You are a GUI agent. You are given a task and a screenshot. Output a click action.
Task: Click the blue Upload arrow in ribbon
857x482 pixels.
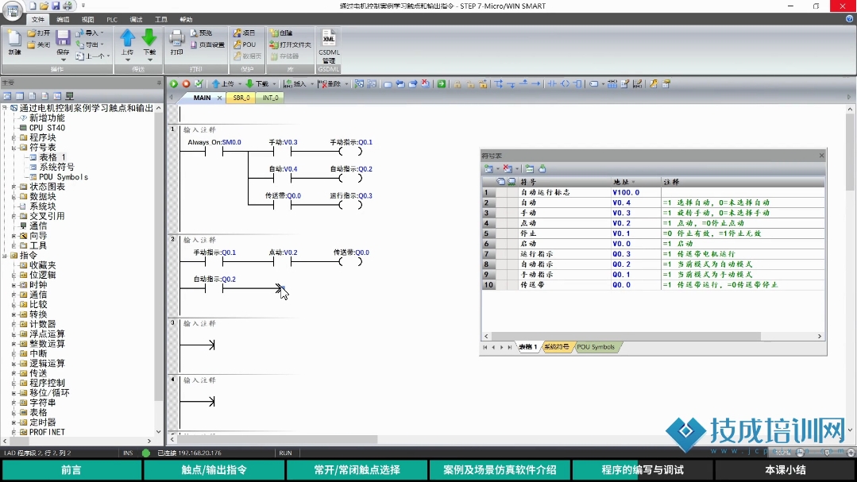tap(127, 38)
